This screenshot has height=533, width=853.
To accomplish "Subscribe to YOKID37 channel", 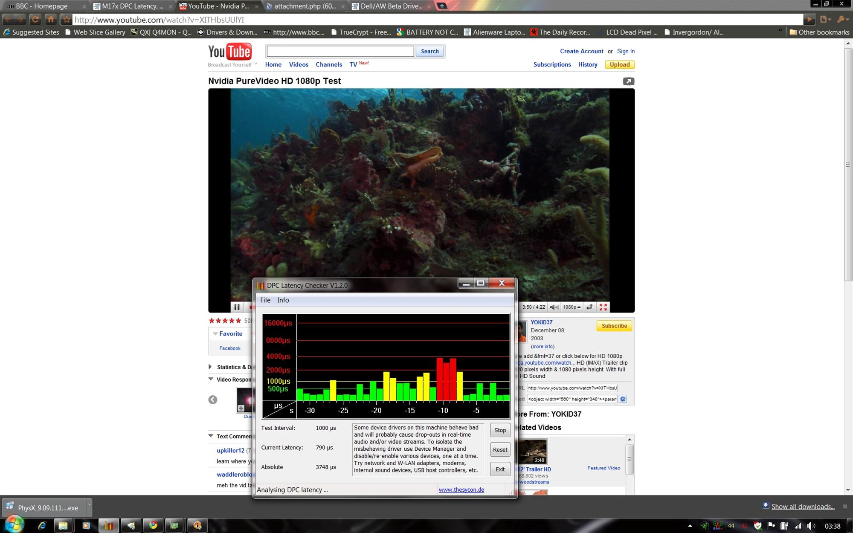I will click(x=614, y=326).
